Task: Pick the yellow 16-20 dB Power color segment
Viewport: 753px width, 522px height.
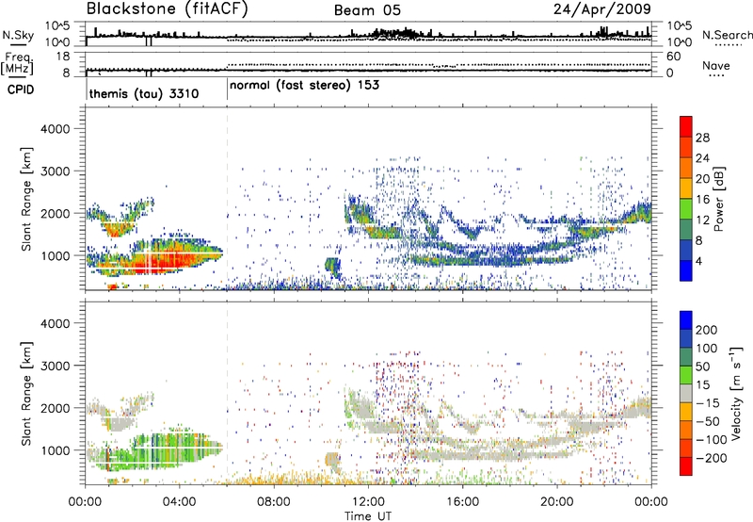Action: pyautogui.click(x=686, y=188)
